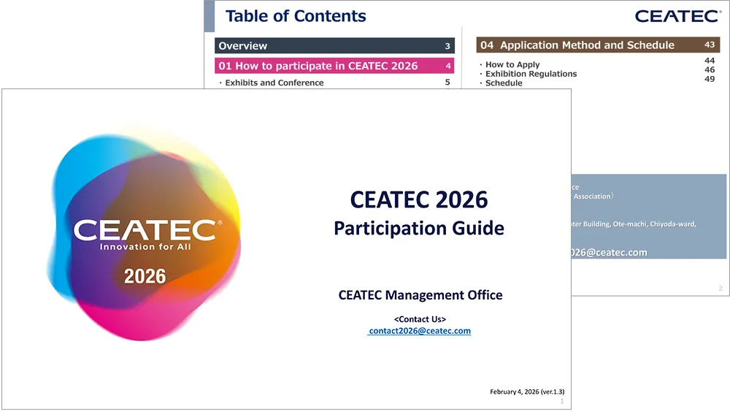Viewport: 730px width, 412px height.
Task: Select the Participation Guide subtitle text
Action: click(419, 228)
